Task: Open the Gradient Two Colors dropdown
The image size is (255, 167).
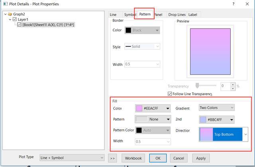Action: coord(217,107)
